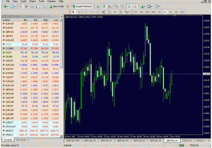Click the chart shift triangle marker atop chart
The height and width of the screenshot is (148, 212).
[175, 16]
